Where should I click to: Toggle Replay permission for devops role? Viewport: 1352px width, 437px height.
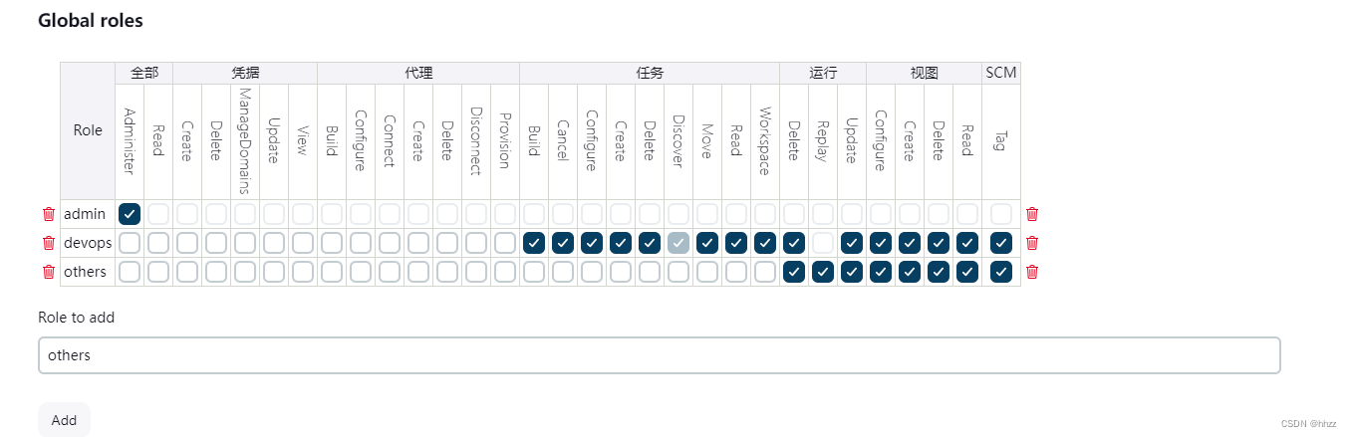click(x=823, y=243)
